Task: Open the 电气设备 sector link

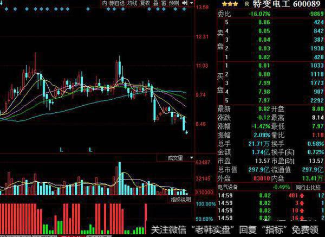Action: pyautogui.click(x=227, y=187)
